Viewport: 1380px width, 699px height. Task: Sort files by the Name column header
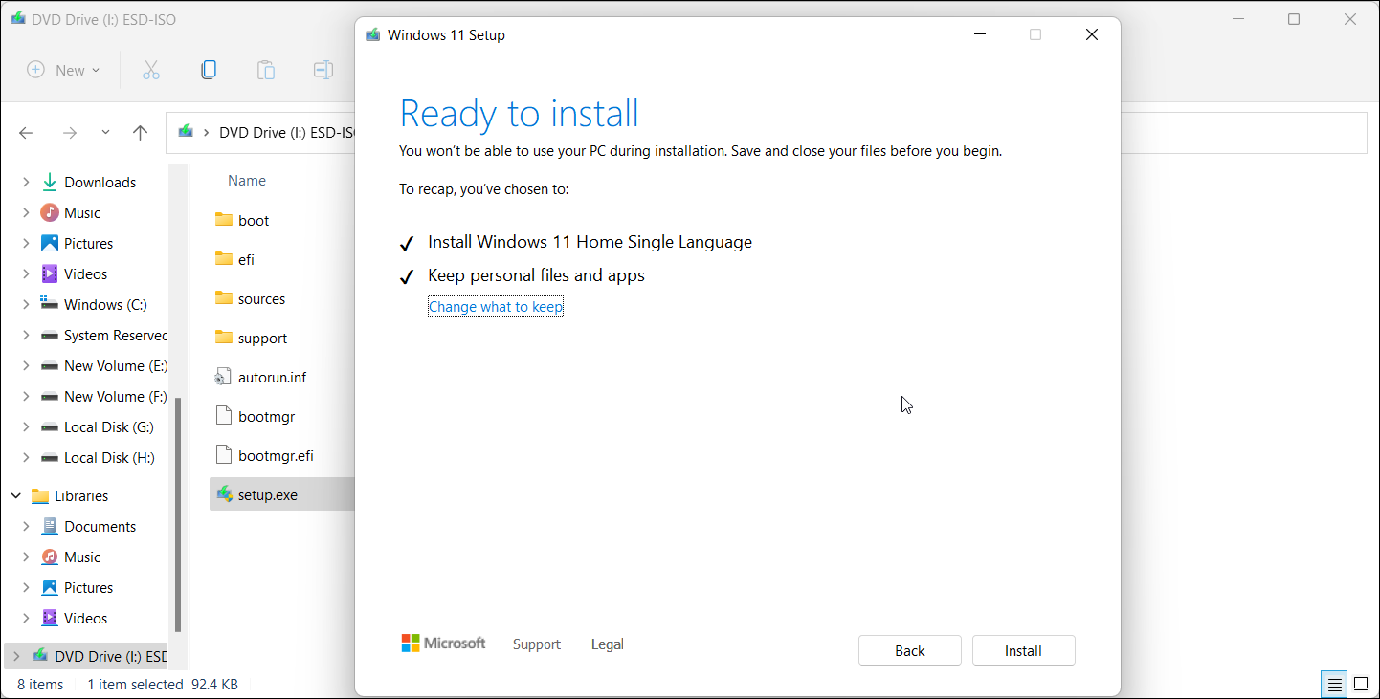point(246,180)
